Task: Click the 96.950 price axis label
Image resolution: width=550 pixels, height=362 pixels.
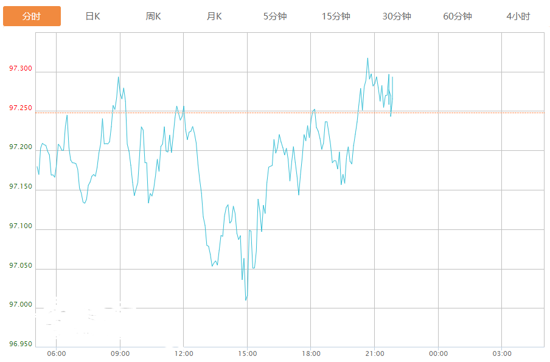Action: tap(21, 344)
